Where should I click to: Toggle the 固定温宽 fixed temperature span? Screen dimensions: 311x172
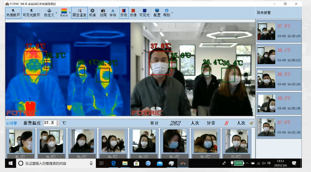point(79,12)
